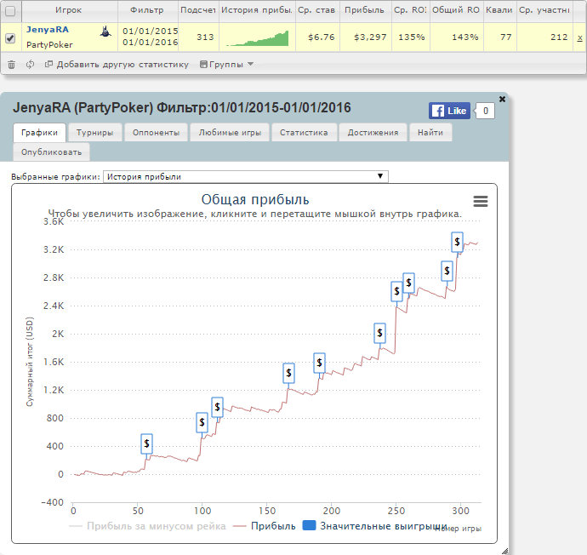Click the $ marker near game 100
This screenshot has height=555, width=587.
point(202,422)
